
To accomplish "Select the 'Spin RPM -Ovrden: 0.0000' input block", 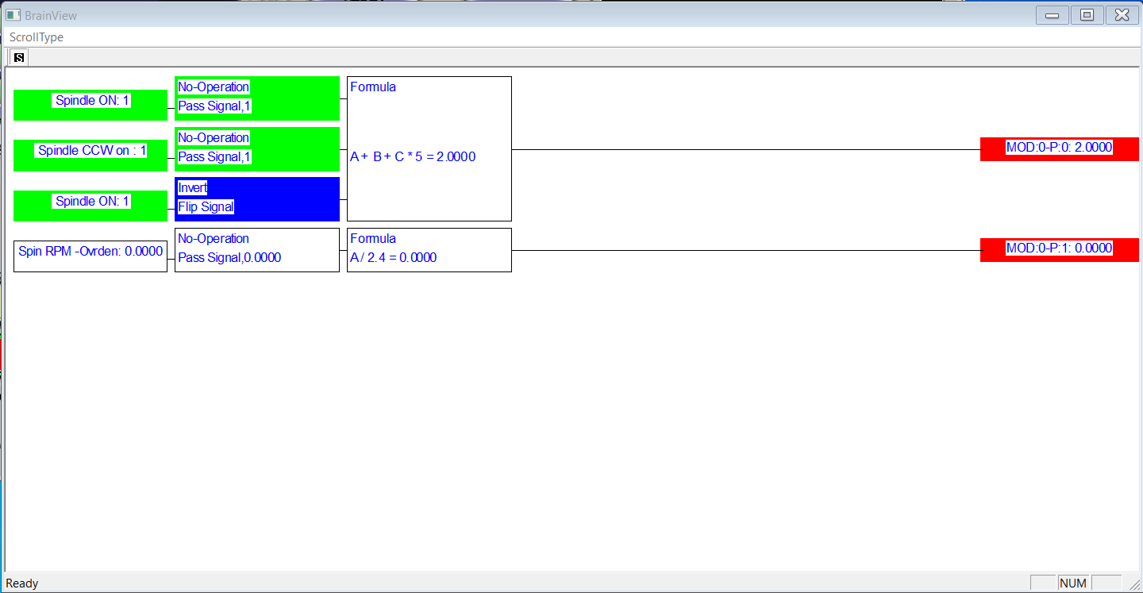I will click(90, 256).
